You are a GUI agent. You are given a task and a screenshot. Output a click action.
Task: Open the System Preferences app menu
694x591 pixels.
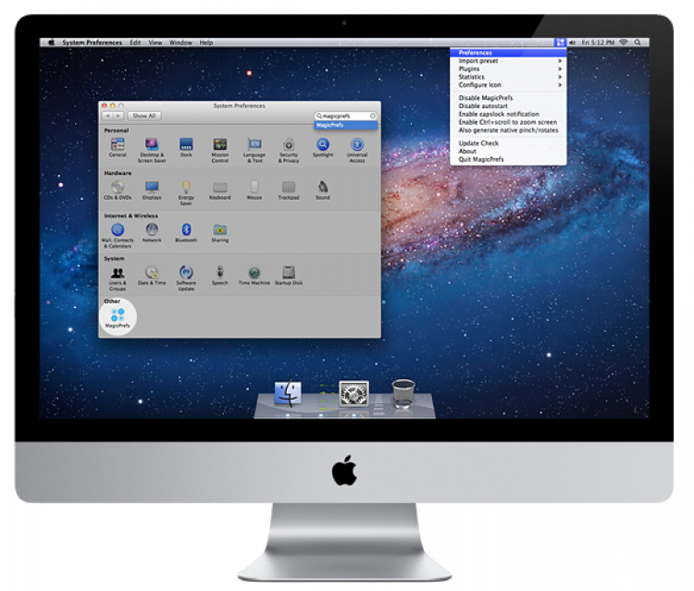(92, 43)
